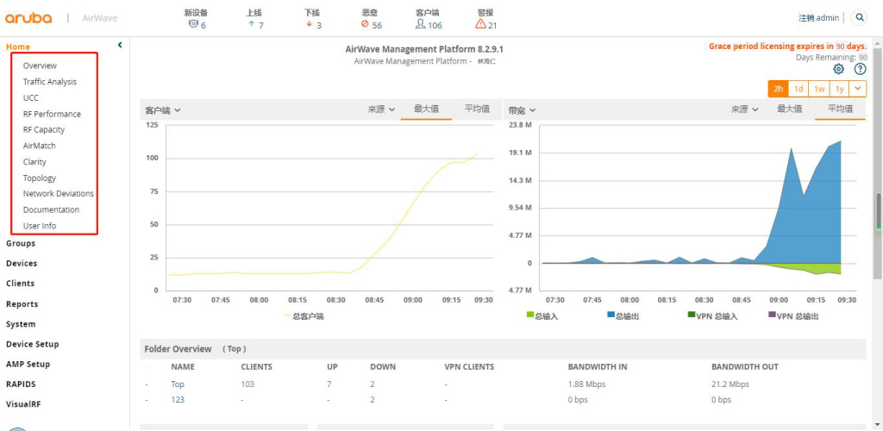Click the green up-devices arrow icon
This screenshot has height=431, width=883.
(x=251, y=24)
